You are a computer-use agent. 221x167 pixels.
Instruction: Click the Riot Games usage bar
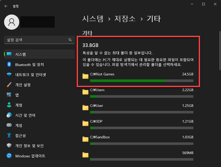[142, 81]
